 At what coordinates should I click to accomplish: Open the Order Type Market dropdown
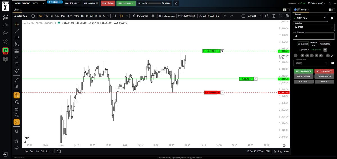pos(314,27)
